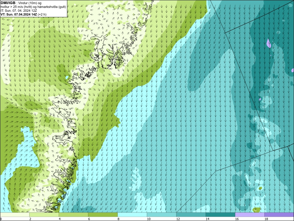Click the legend tick label '10'
This screenshot has width=294, height=221.
(x=149, y=219)
